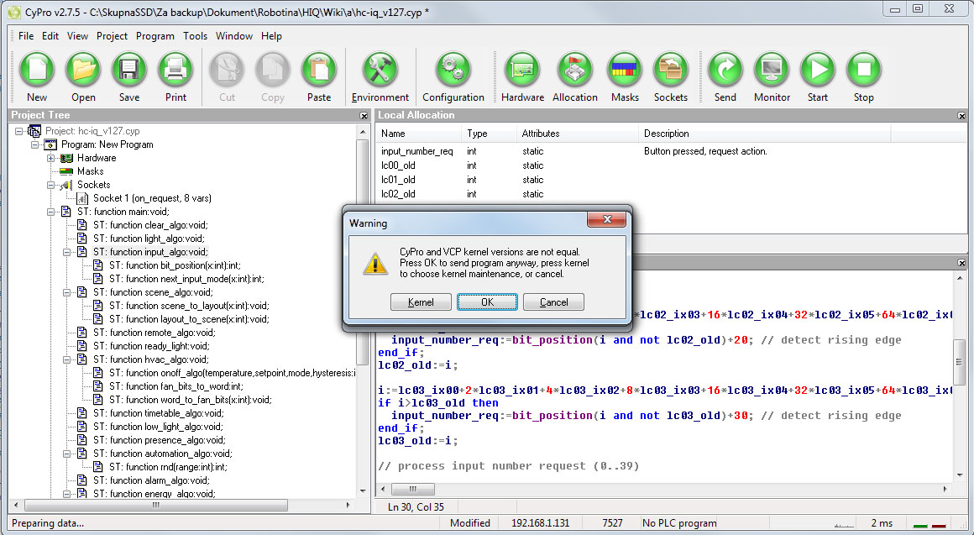Click the Send program icon

click(725, 69)
